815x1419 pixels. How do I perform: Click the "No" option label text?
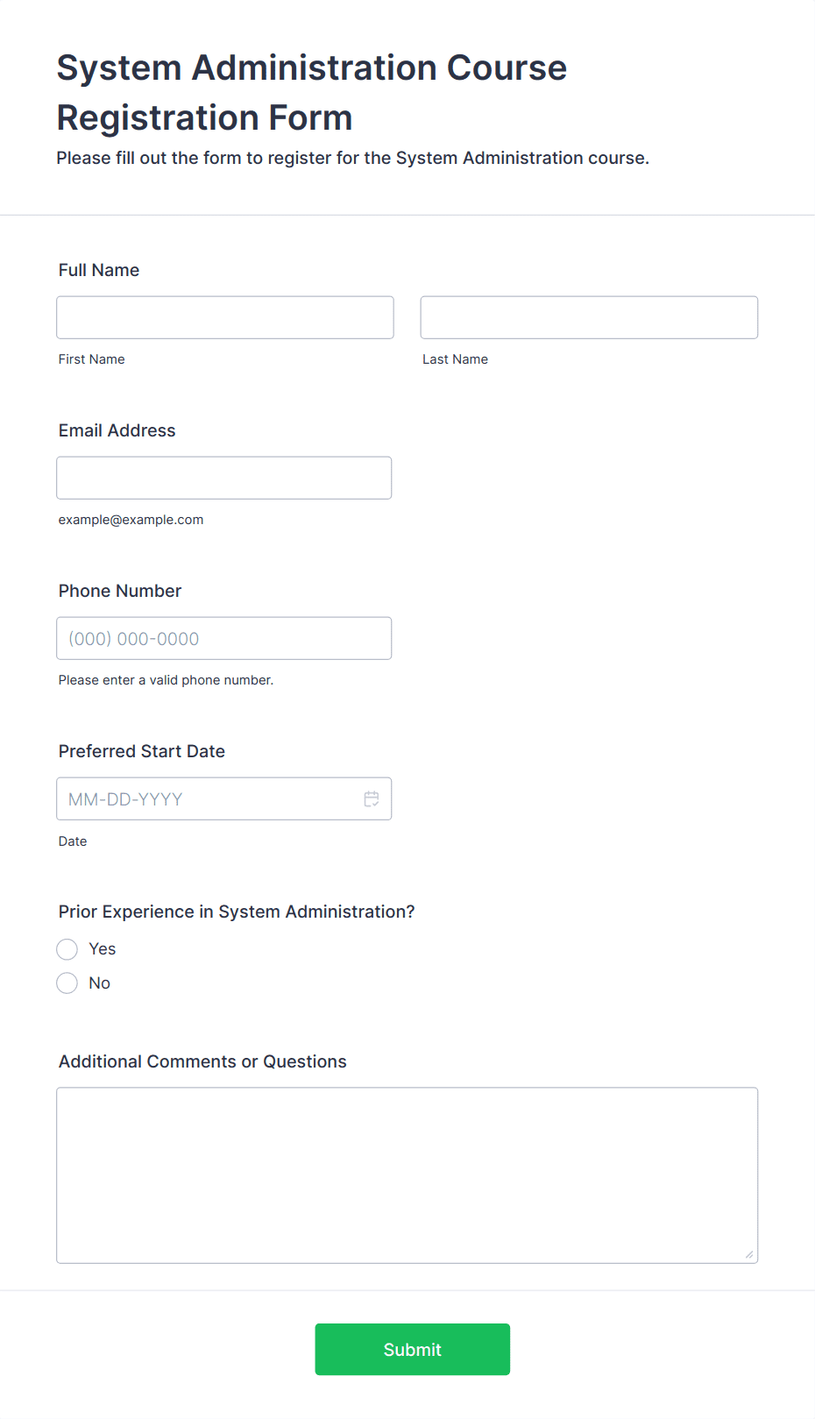point(100,983)
